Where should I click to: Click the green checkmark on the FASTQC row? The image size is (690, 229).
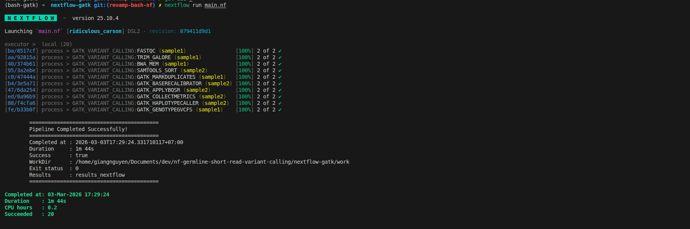coord(280,51)
